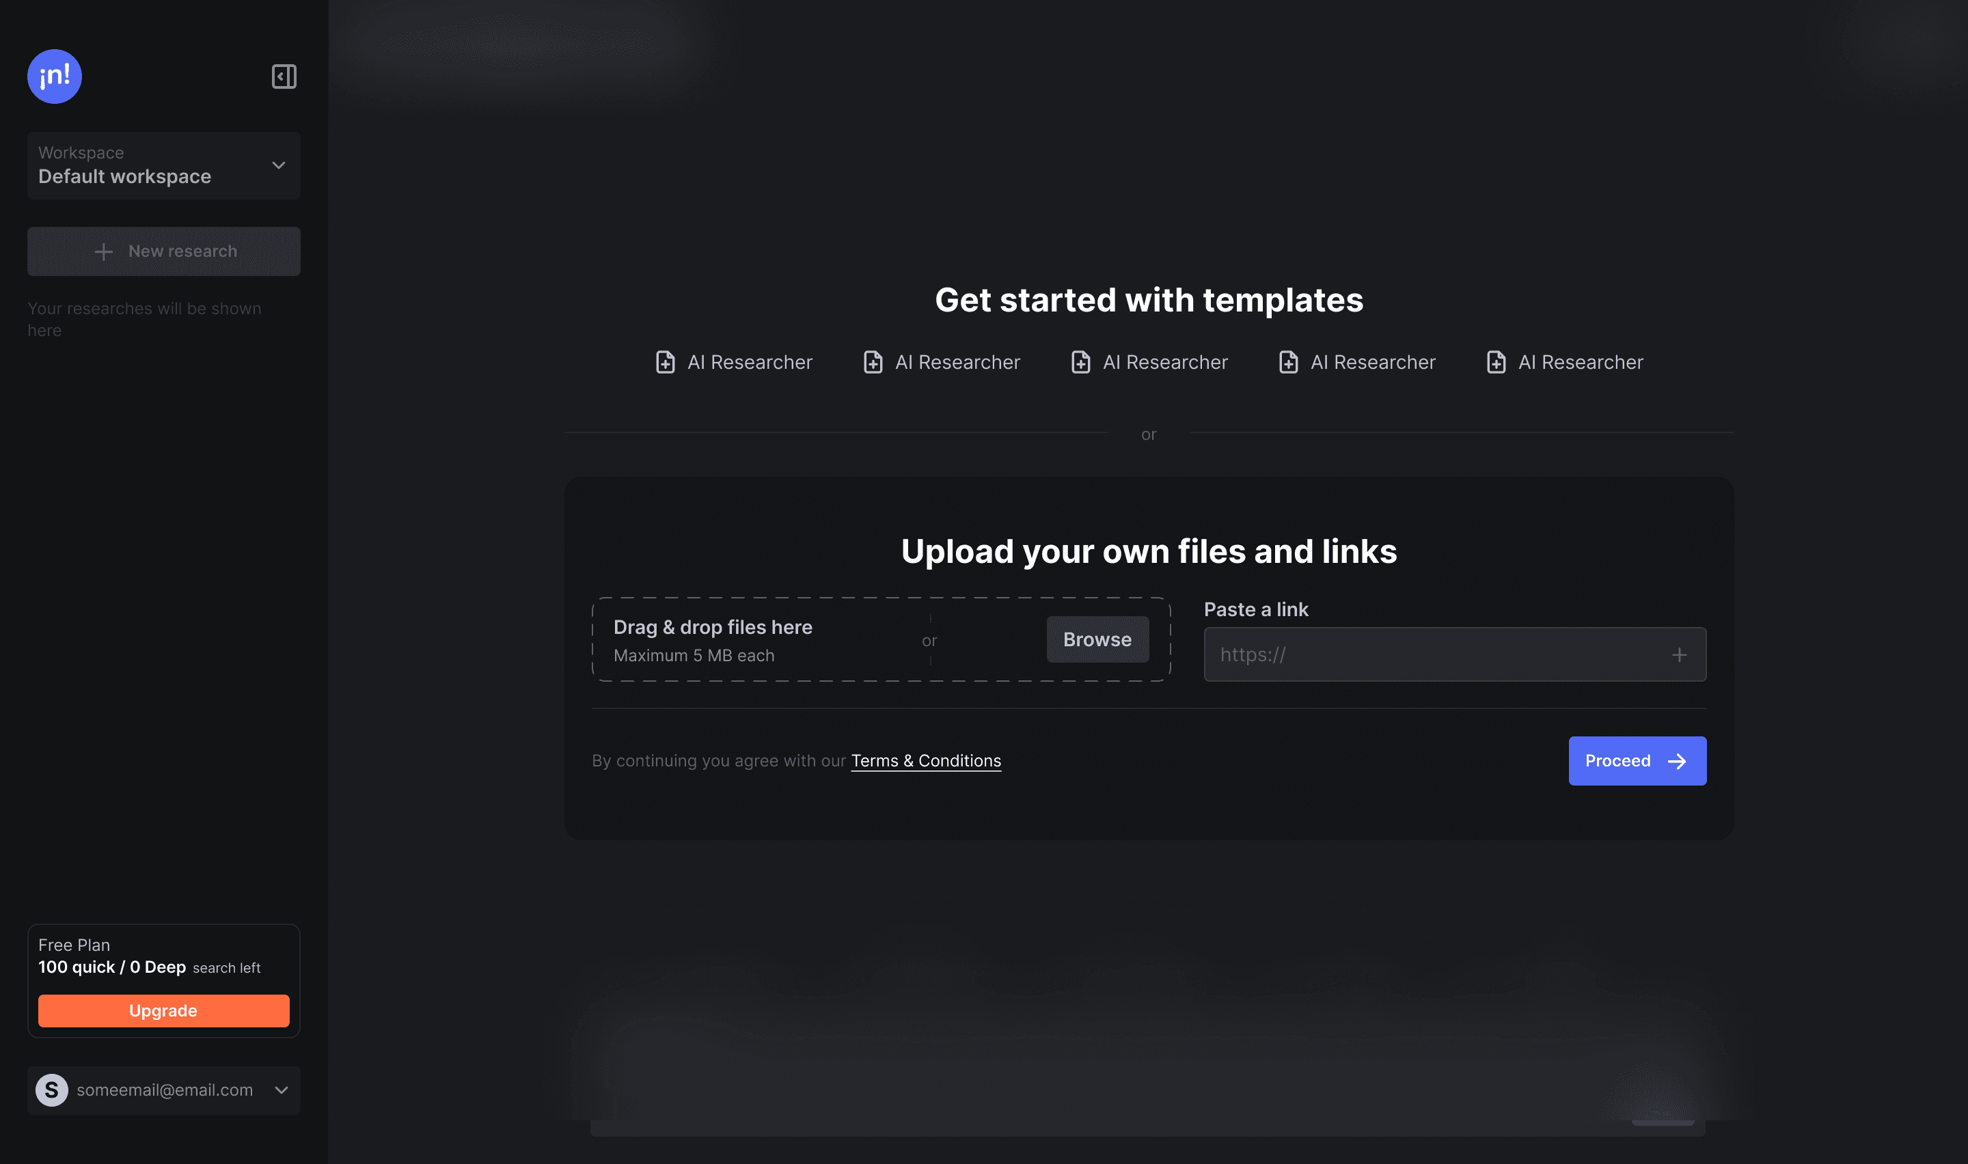
Task: Click the Browse files button
Action: tap(1097, 639)
